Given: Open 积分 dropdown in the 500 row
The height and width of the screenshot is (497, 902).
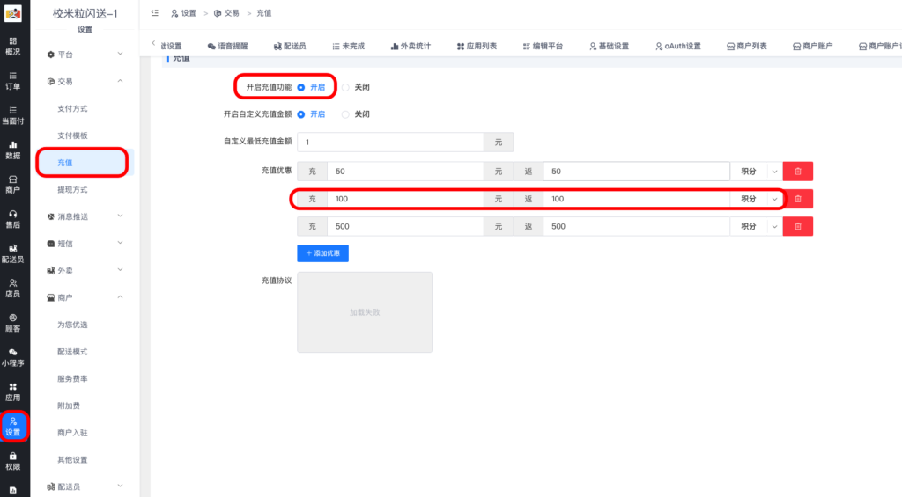Looking at the screenshot, I should coord(757,226).
